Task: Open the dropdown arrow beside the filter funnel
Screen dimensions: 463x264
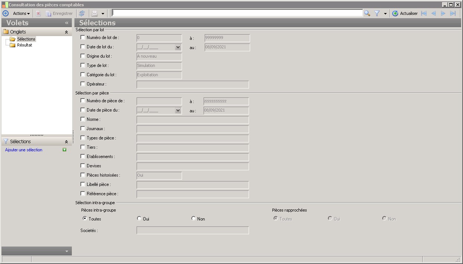Action: pyautogui.click(x=385, y=13)
